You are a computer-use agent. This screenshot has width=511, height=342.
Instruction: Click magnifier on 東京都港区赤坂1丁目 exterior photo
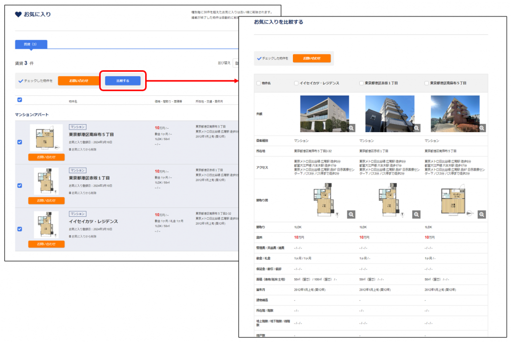(x=416, y=128)
